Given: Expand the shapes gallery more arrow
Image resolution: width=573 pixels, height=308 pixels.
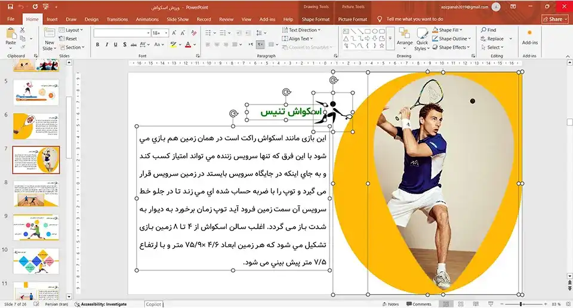Looking at the screenshot, I should pos(390,38).
